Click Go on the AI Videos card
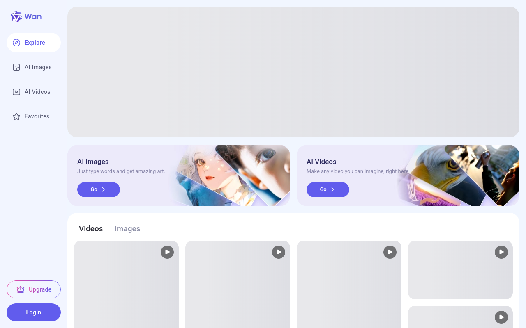526x328 pixels. tap(328, 189)
